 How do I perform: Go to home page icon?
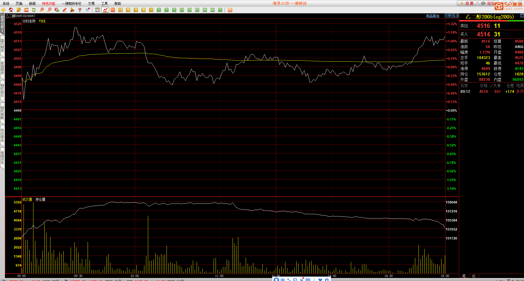[11, 10]
